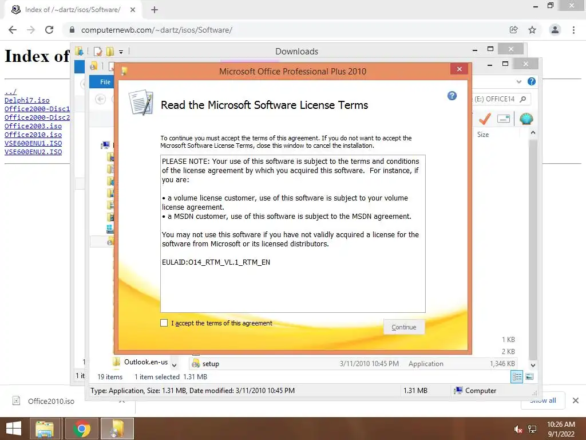The image size is (586, 440).
Task: Click the Chrome back arrow
Action: coord(13,30)
